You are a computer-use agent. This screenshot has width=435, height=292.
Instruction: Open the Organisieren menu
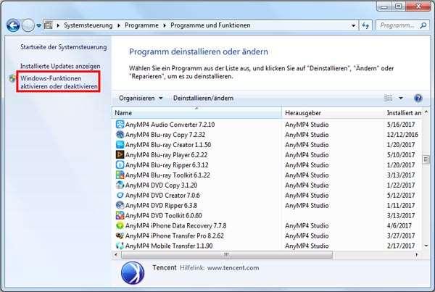tap(141, 98)
